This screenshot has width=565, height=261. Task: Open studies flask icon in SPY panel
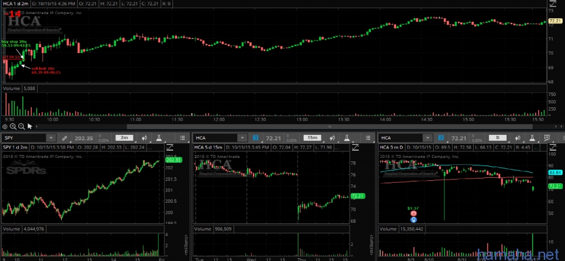(158, 138)
